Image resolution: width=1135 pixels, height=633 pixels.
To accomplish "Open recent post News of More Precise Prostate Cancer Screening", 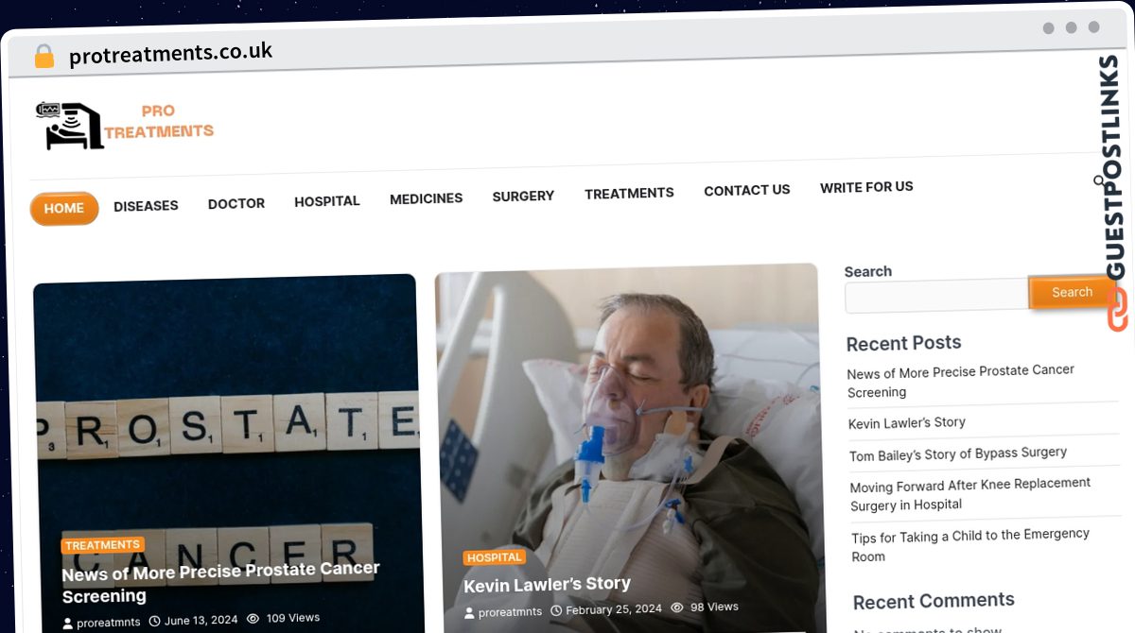I will point(961,381).
